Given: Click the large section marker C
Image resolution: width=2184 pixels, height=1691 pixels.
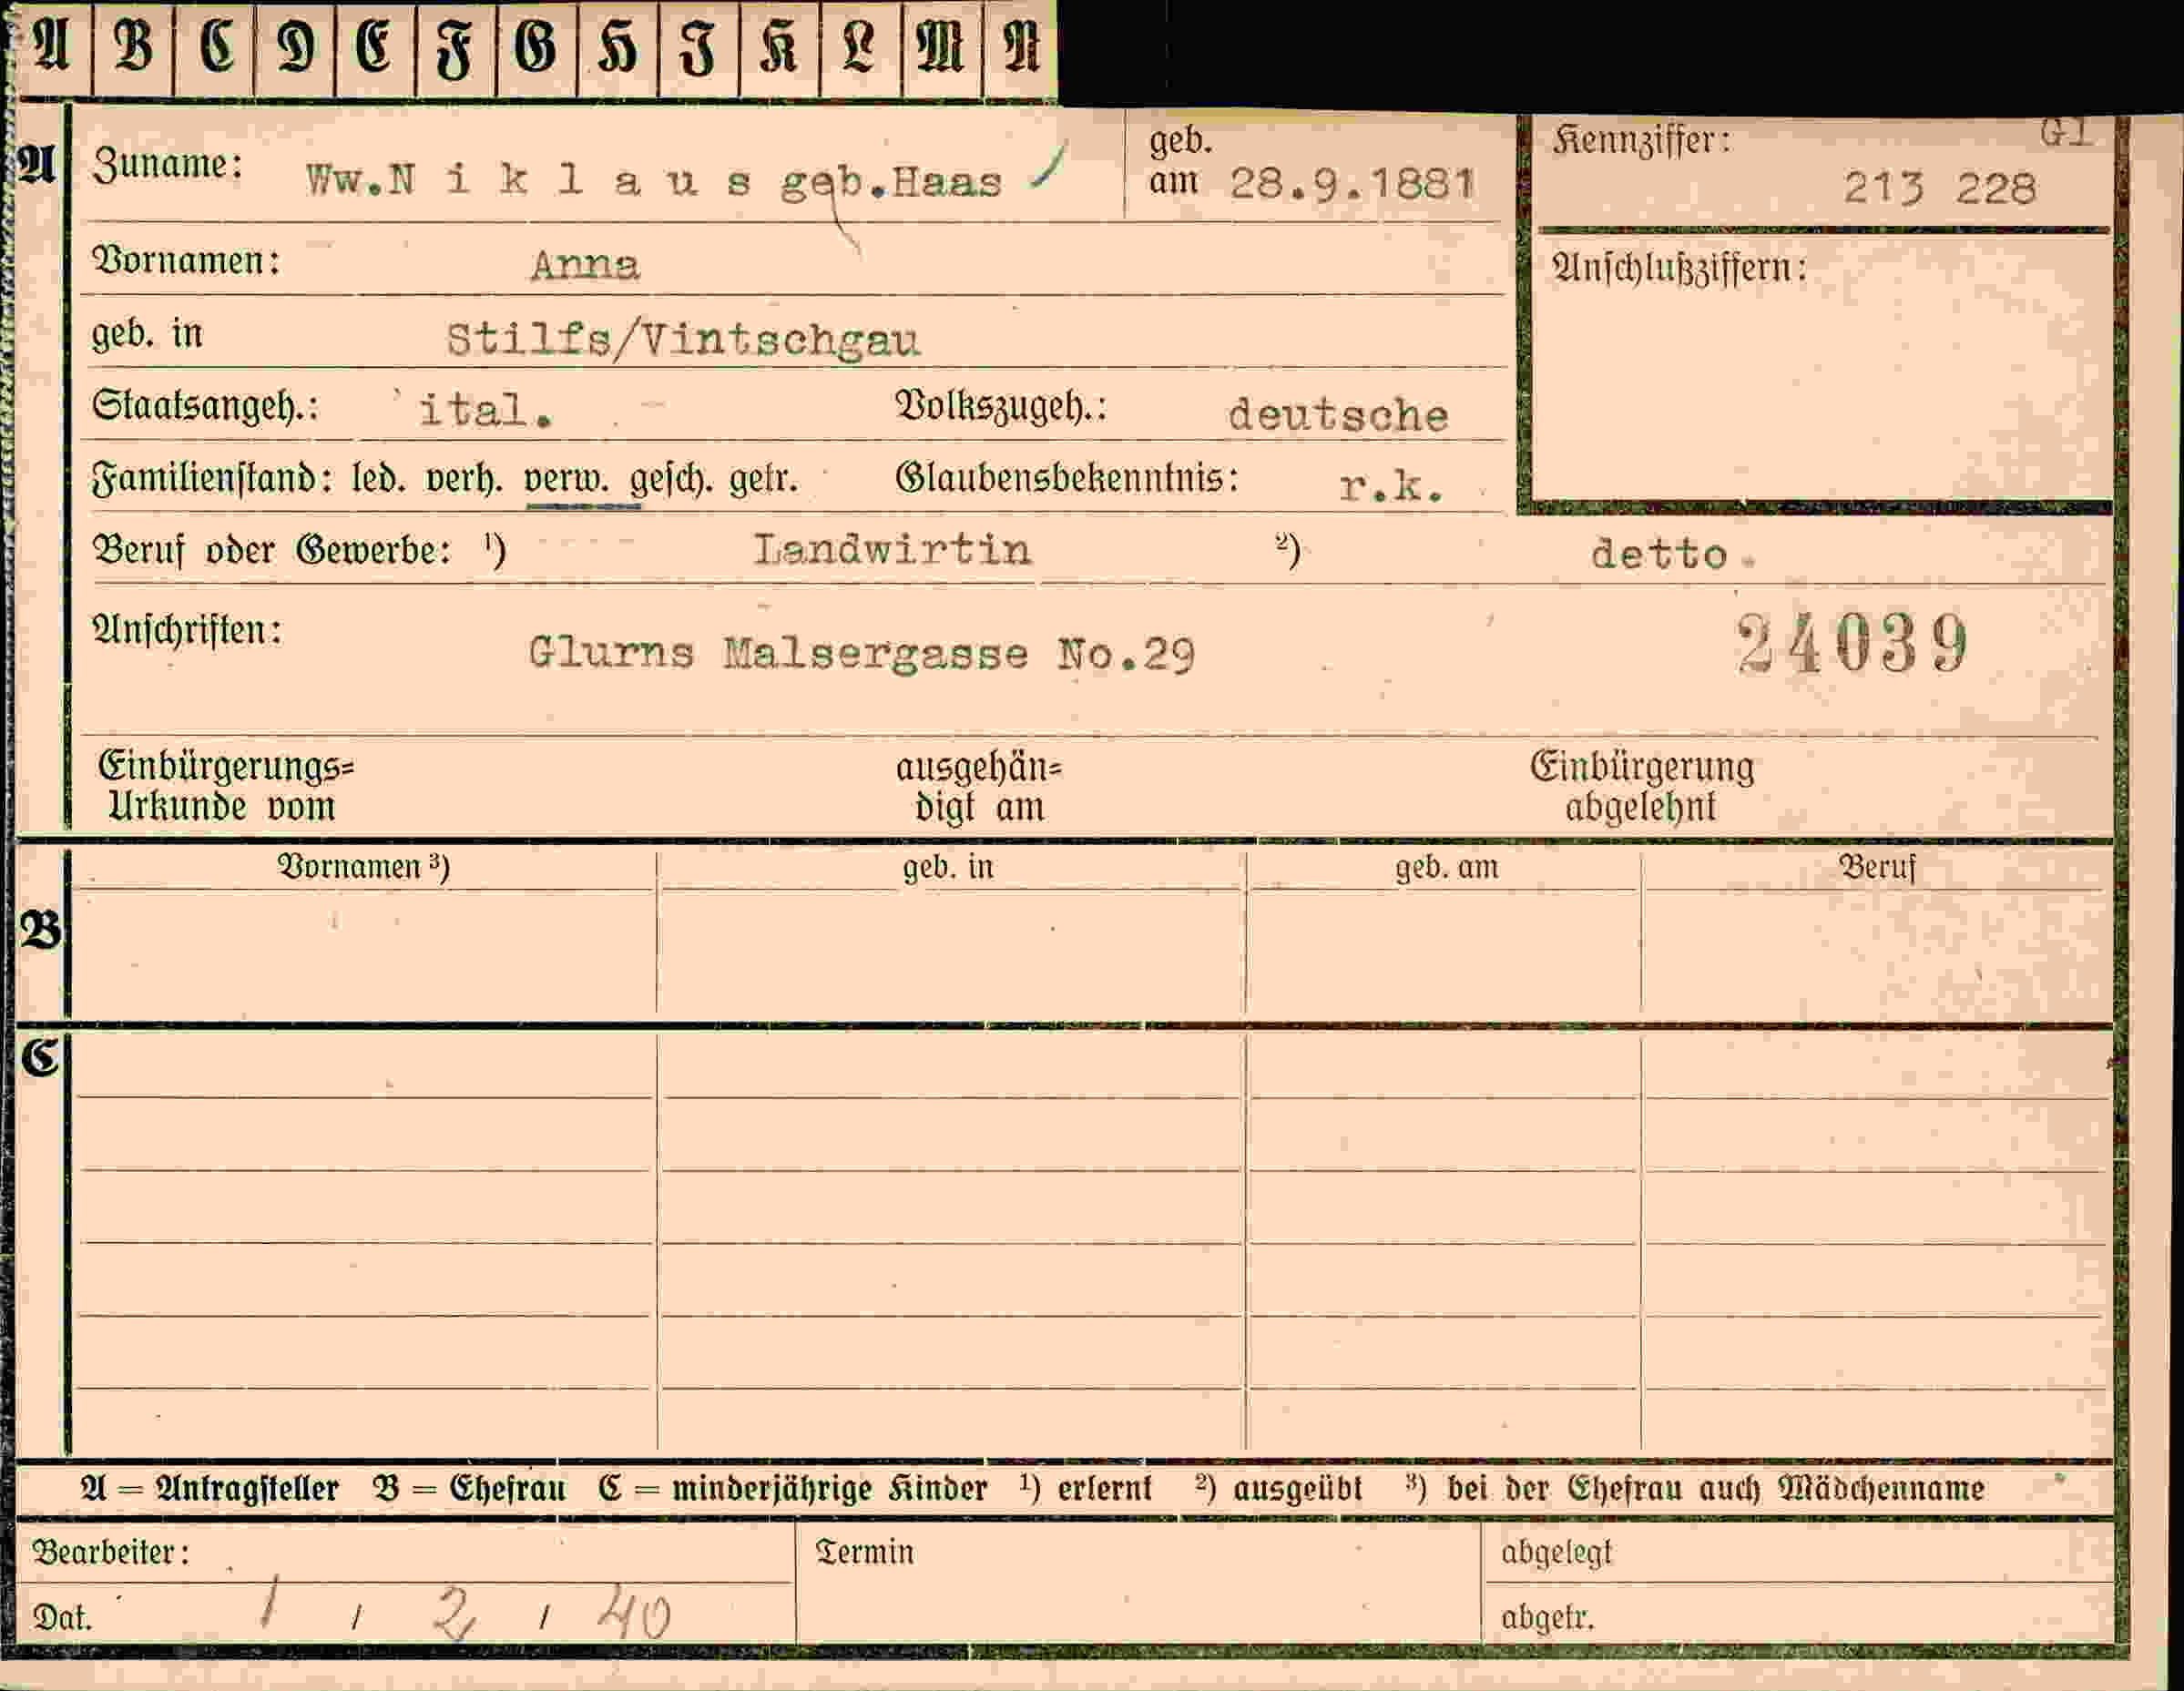Looking at the screenshot, I should [40, 1057].
